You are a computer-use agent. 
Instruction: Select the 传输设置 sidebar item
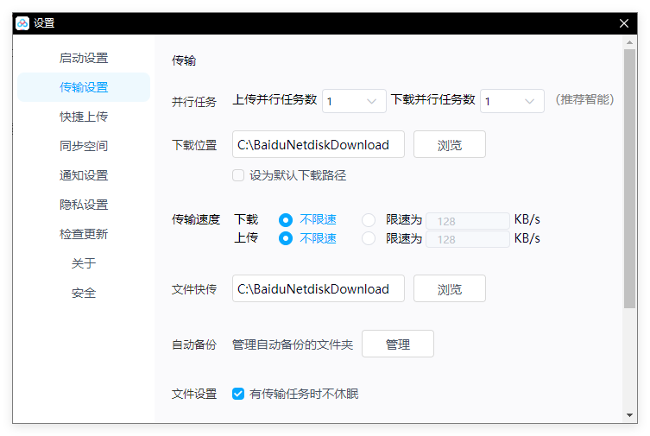pyautogui.click(x=84, y=87)
